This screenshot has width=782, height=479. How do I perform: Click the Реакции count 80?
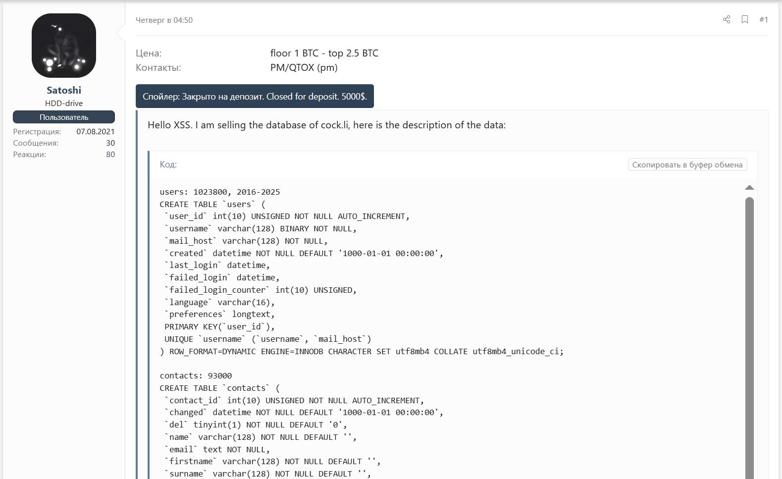click(110, 154)
